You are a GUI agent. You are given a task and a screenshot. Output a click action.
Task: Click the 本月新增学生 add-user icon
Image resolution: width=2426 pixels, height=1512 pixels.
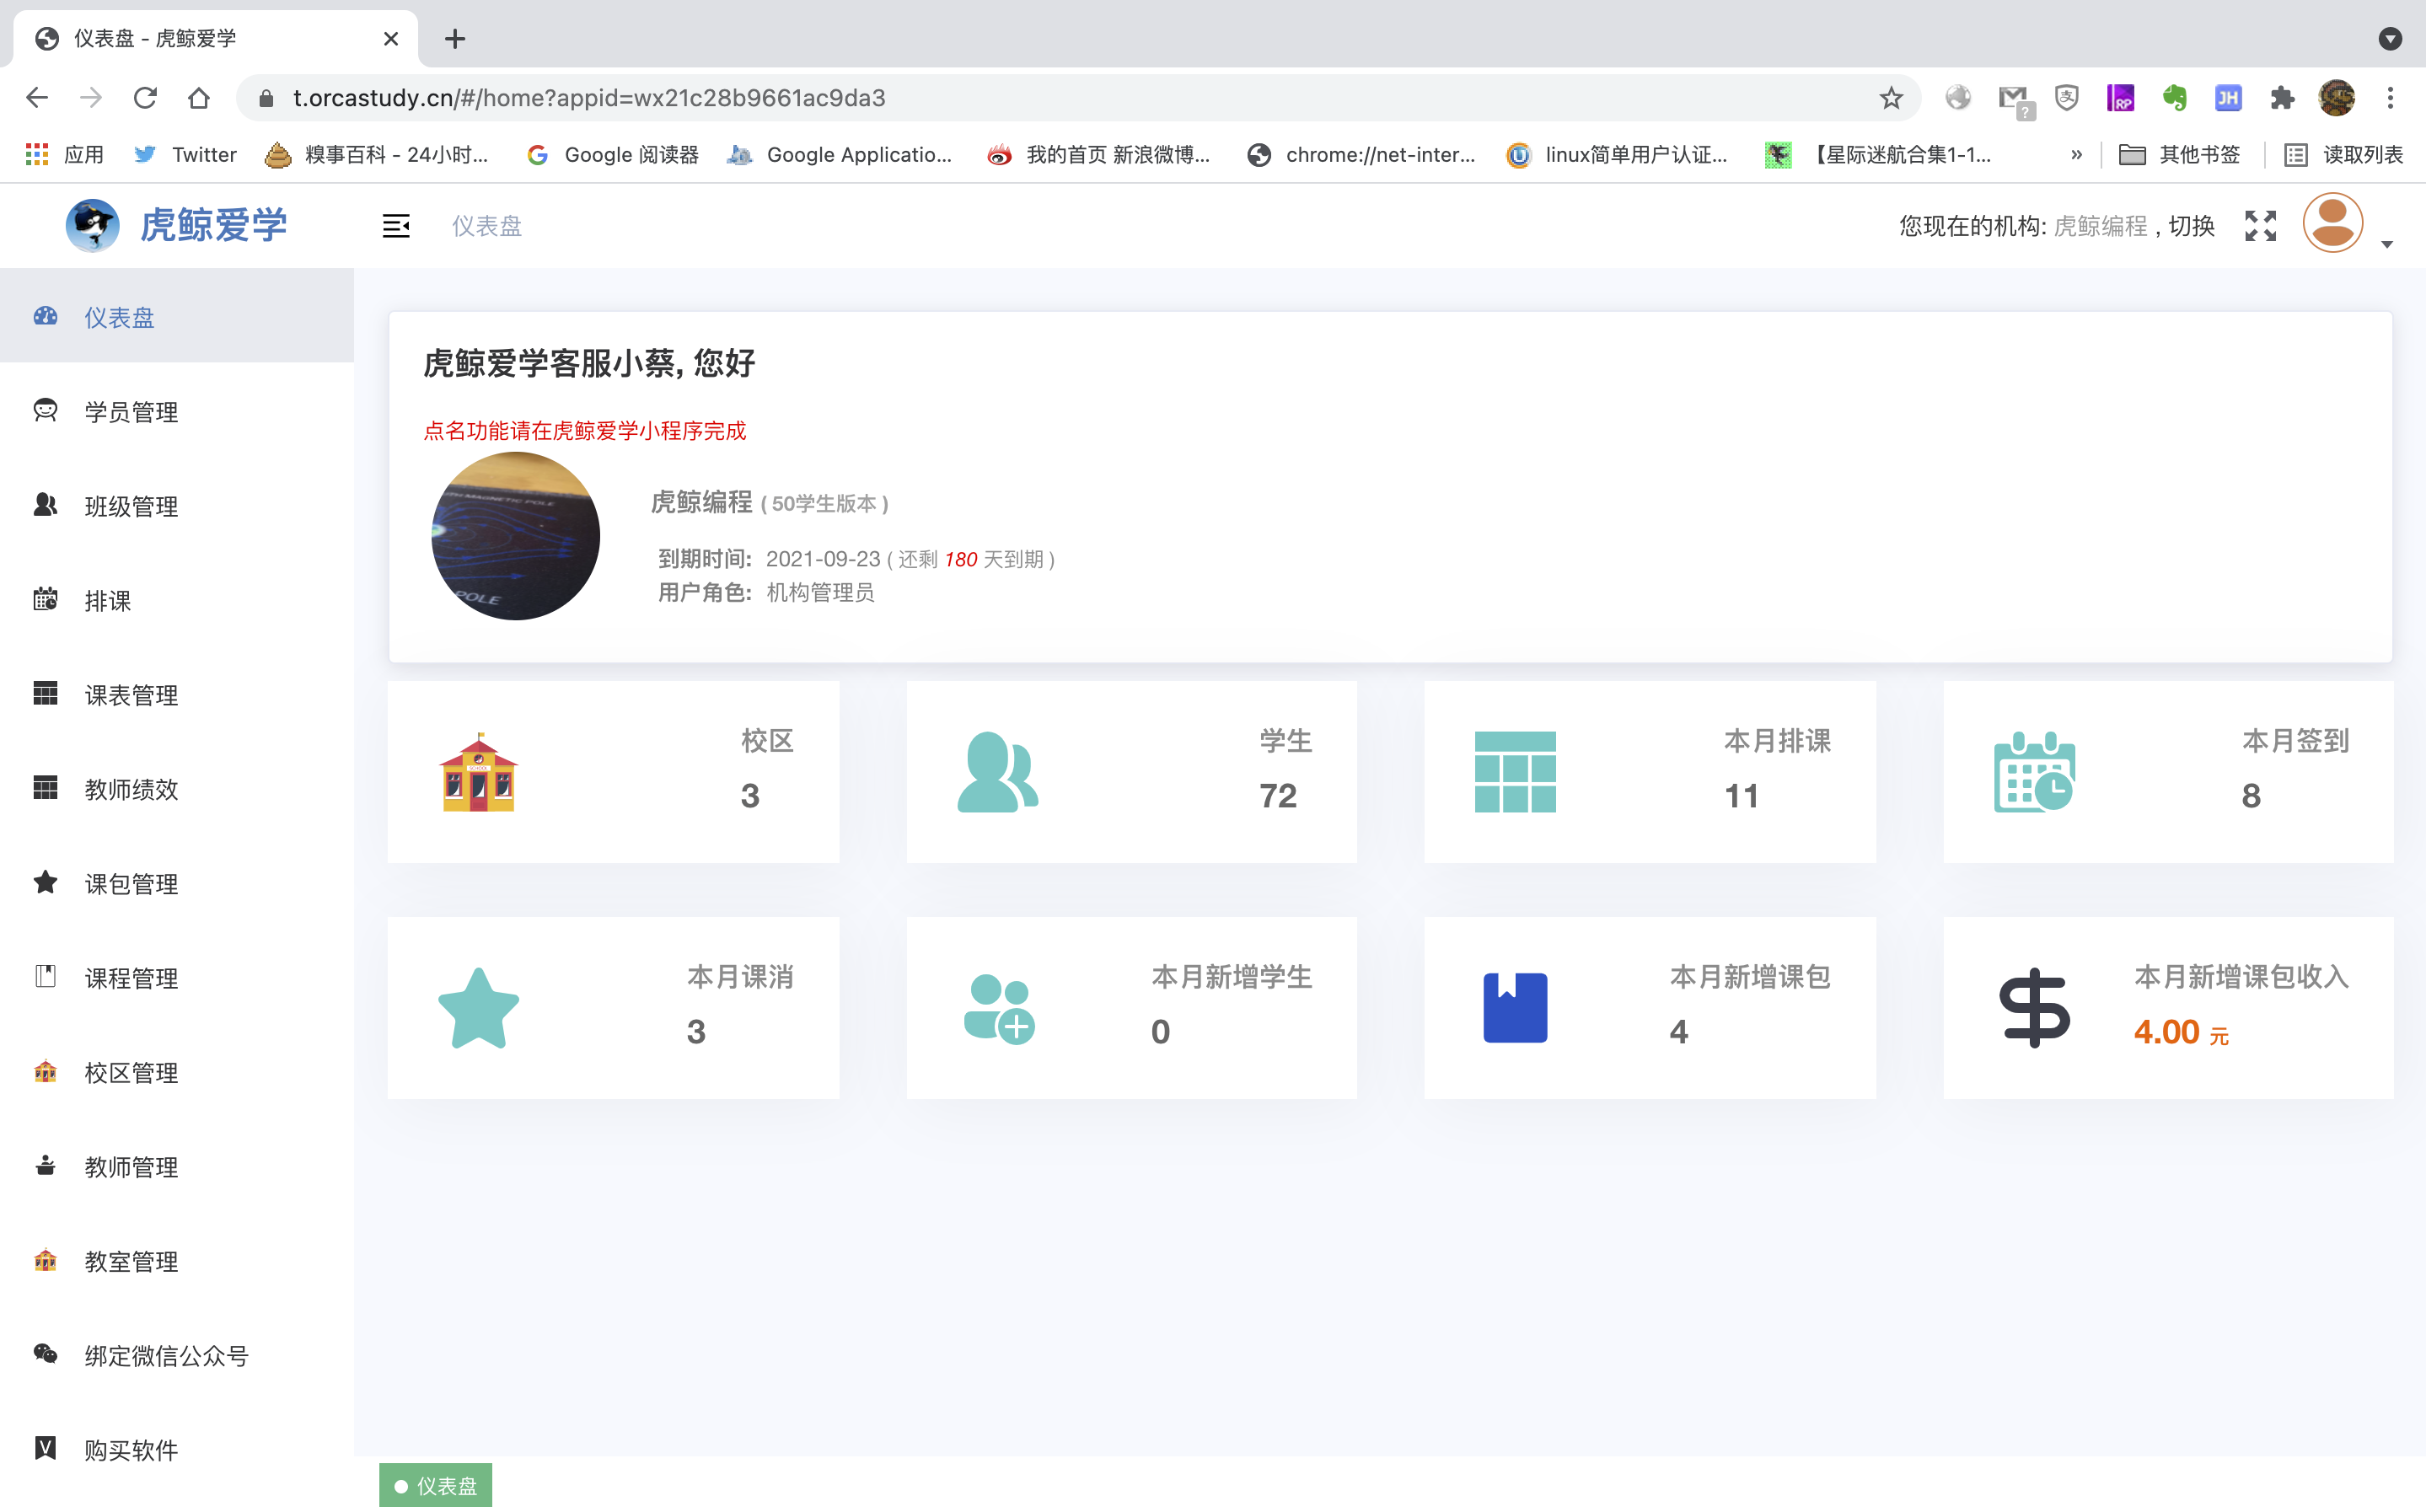click(999, 1008)
